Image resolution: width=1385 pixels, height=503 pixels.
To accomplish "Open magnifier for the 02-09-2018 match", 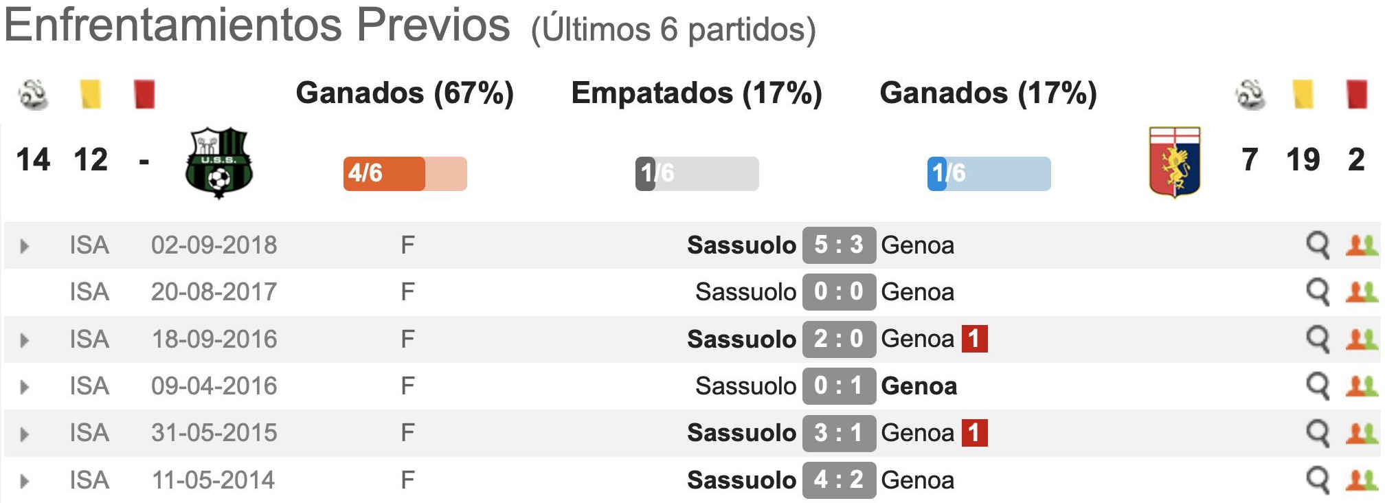I will point(1318,245).
